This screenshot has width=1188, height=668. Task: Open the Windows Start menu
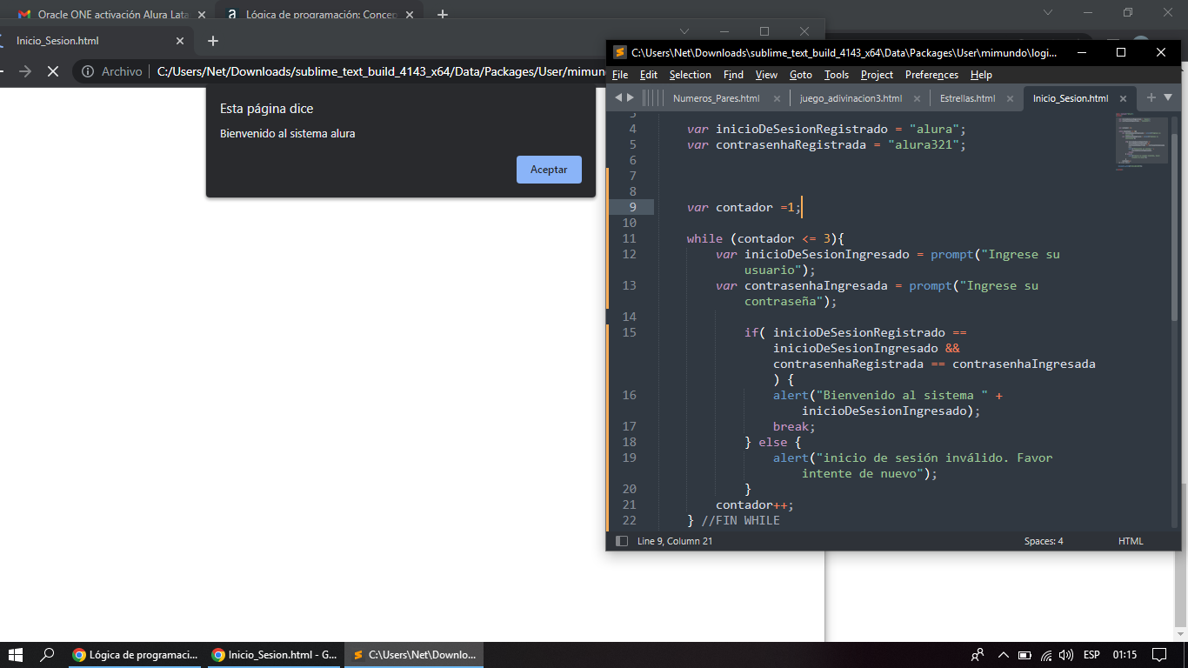point(16,655)
